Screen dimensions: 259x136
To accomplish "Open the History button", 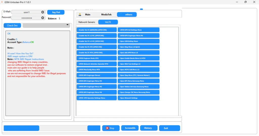I will point(149,128).
